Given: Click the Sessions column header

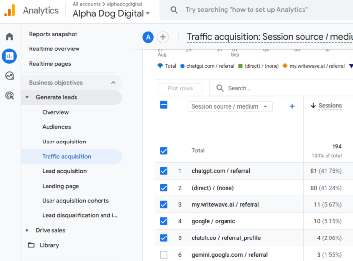Looking at the screenshot, I should click(330, 105).
